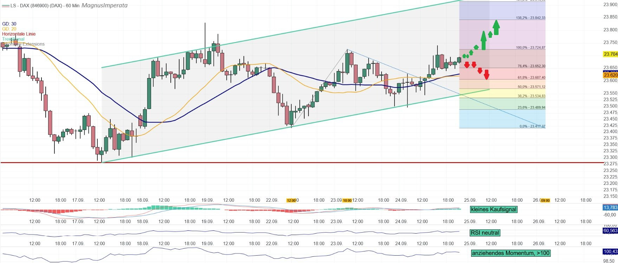Click the candlestick icon beside LS - DAX title
The width and height of the screenshot is (618, 263).
5,6
